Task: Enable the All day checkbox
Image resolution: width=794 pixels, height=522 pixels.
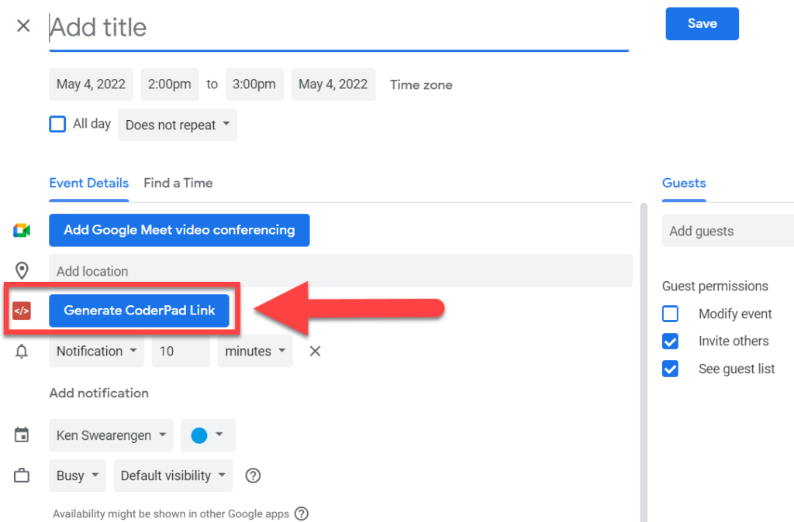Action: tap(57, 123)
